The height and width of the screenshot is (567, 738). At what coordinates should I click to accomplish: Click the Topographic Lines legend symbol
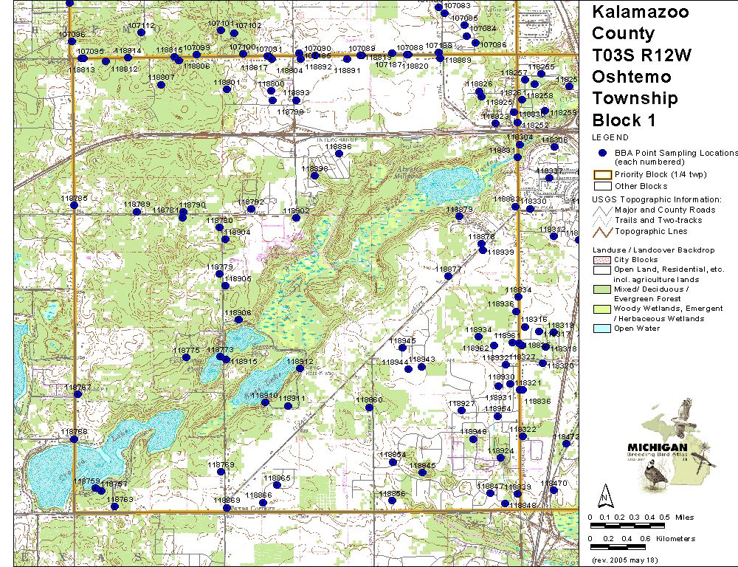coord(602,232)
